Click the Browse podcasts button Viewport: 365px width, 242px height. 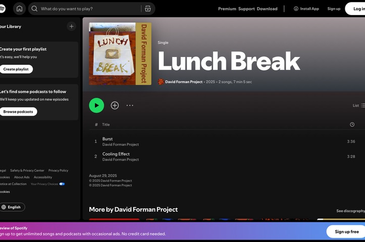[x=18, y=112]
